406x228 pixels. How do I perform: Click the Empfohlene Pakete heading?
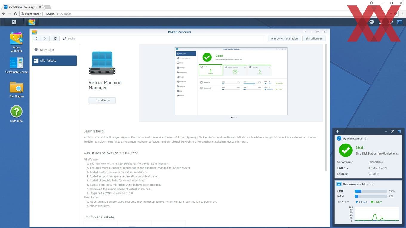coord(99,217)
